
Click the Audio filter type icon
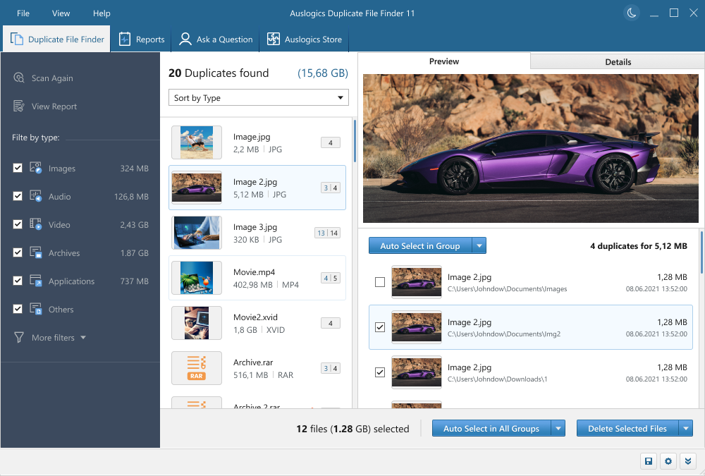[x=35, y=196]
